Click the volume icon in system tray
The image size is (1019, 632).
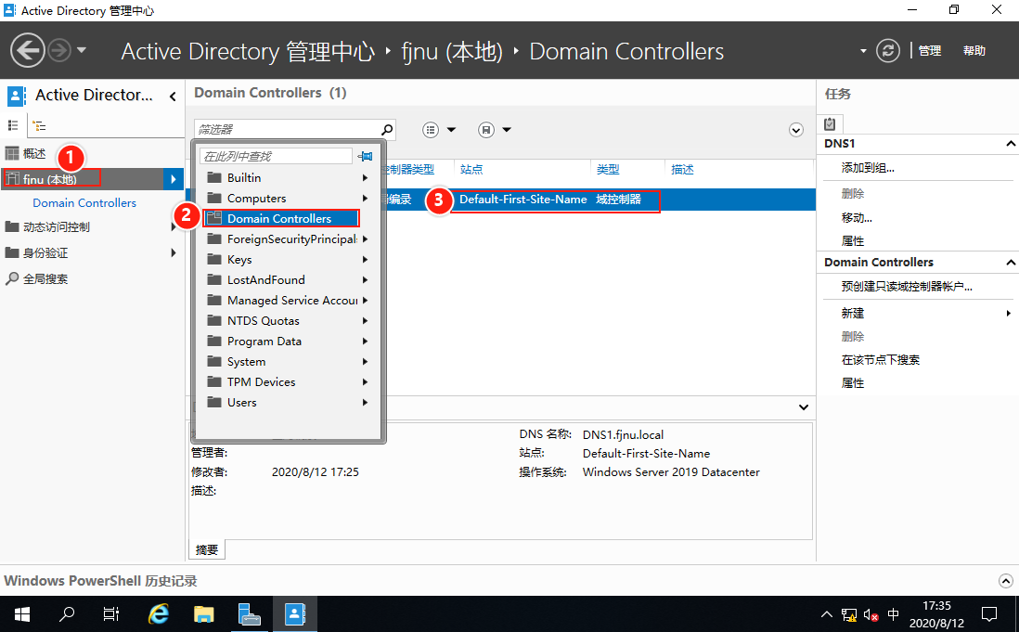click(871, 614)
